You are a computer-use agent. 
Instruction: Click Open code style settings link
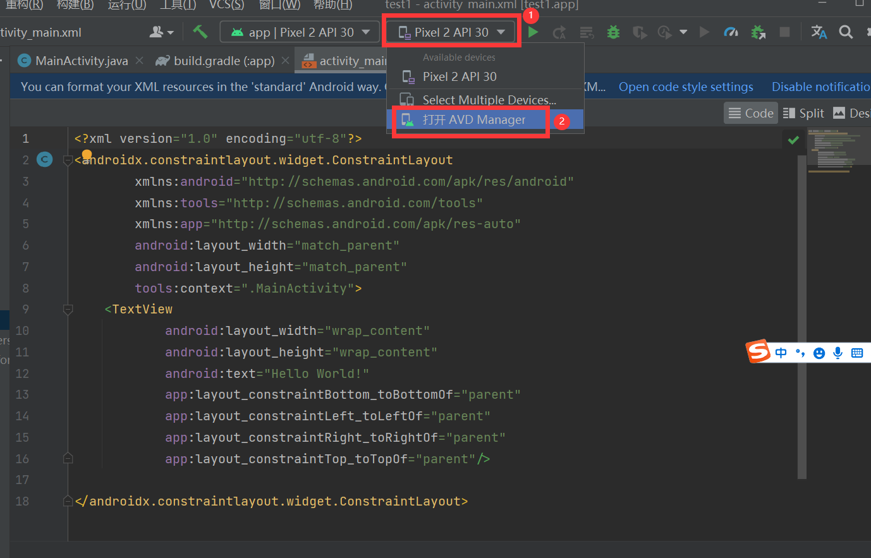686,87
